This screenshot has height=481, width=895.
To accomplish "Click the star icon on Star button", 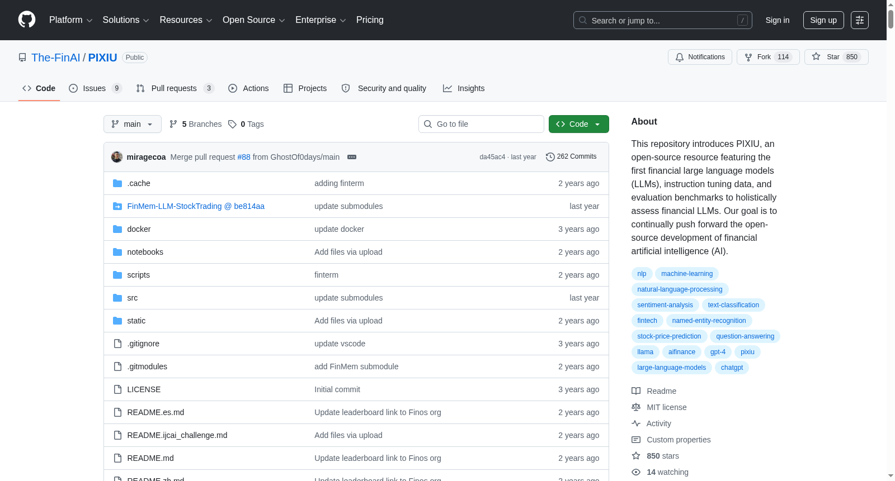I will point(816,57).
